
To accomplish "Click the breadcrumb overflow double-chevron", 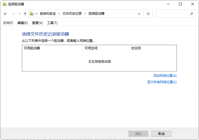I will (x=36, y=14).
